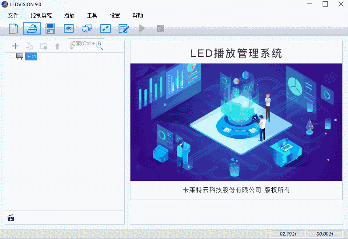Click the eye Hide toolbar icon
The height and width of the screenshot is (239, 348).
tap(69, 28)
